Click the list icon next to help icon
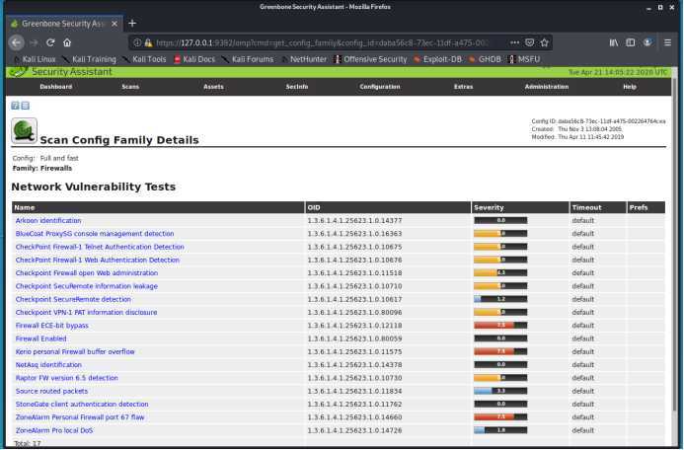684x450 pixels. (26, 106)
